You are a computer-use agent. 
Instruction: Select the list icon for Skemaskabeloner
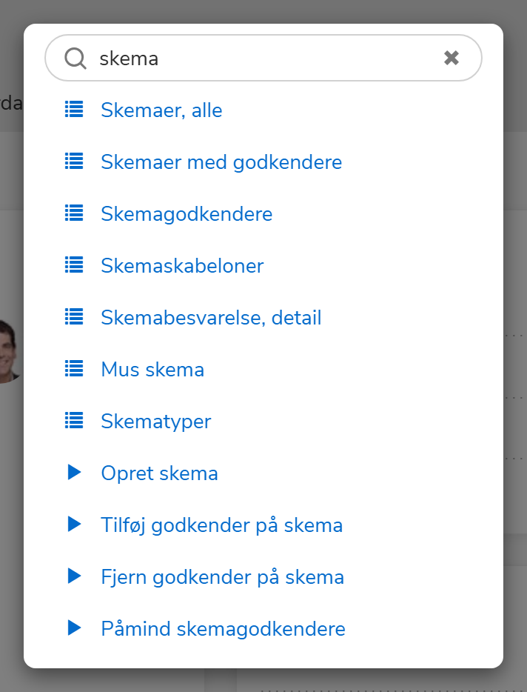click(x=74, y=265)
